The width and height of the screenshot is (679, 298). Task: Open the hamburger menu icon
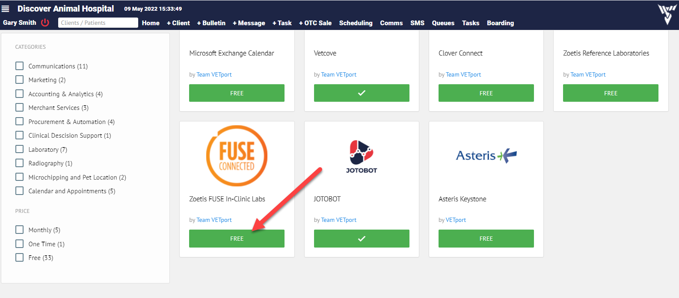pos(6,9)
